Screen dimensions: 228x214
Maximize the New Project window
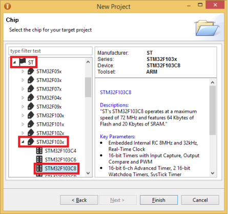(200, 5)
